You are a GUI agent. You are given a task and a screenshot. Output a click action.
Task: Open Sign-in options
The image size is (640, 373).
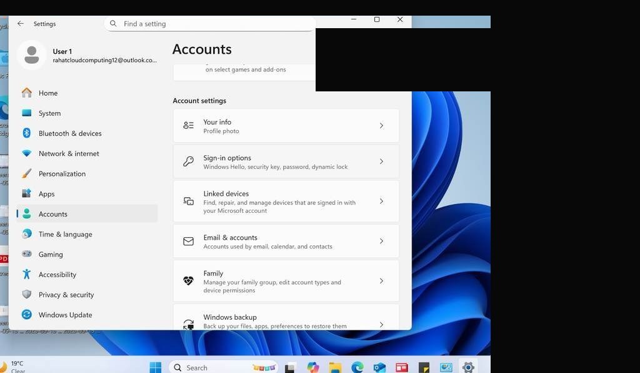click(x=286, y=161)
